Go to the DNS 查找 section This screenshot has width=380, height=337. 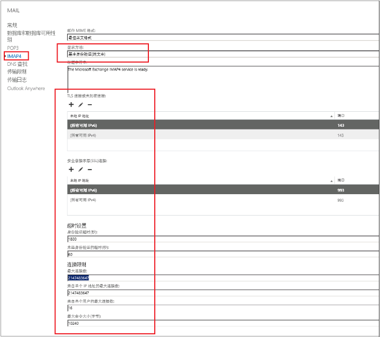17,64
